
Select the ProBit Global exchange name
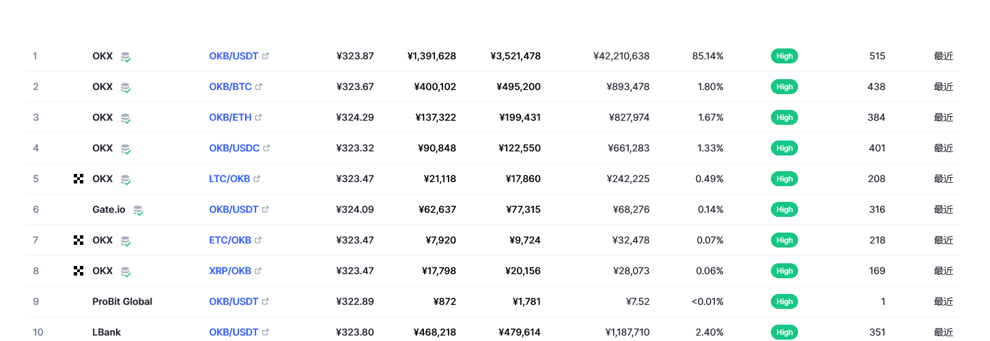point(122,301)
